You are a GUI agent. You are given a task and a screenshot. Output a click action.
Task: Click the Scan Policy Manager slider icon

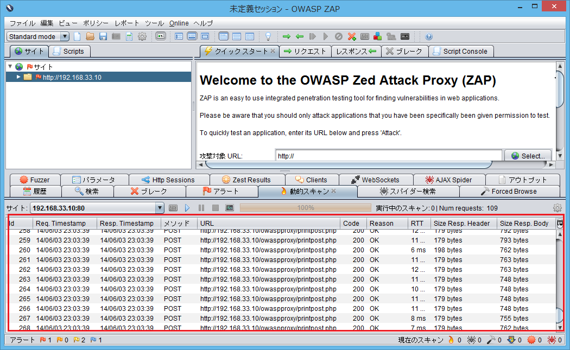365,36
